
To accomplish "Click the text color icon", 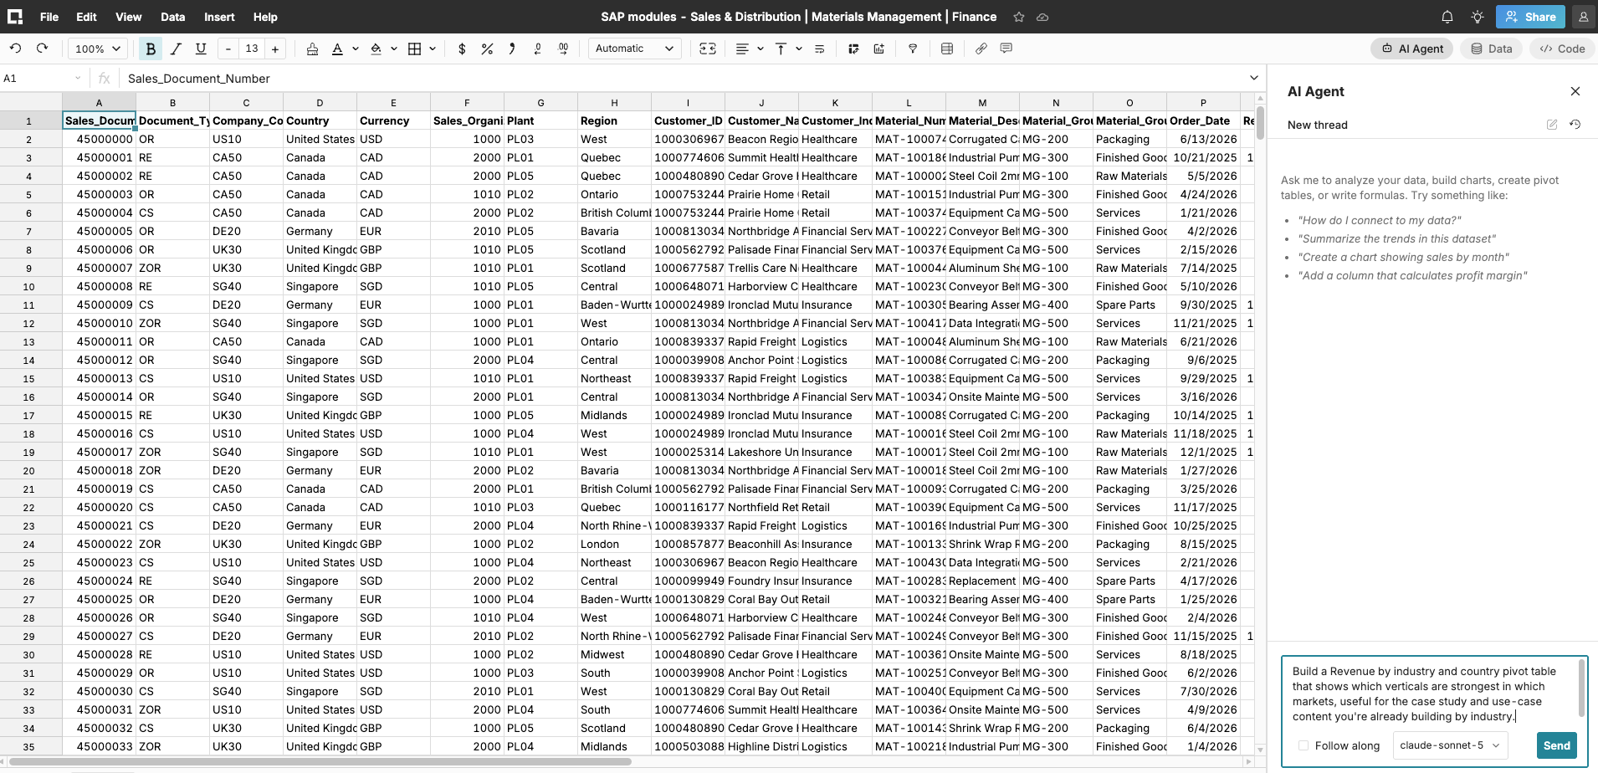I will pyautogui.click(x=337, y=49).
